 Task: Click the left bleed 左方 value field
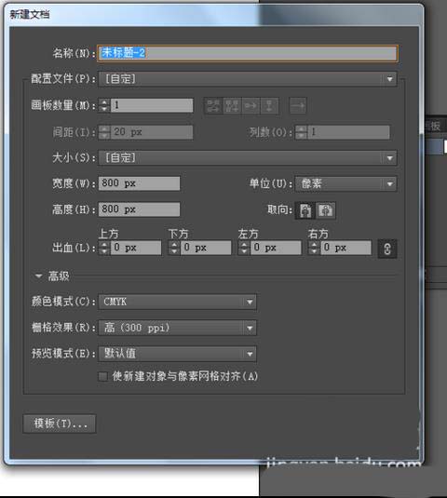click(x=276, y=248)
